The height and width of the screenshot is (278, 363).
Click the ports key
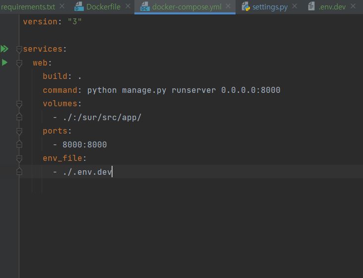(55, 131)
